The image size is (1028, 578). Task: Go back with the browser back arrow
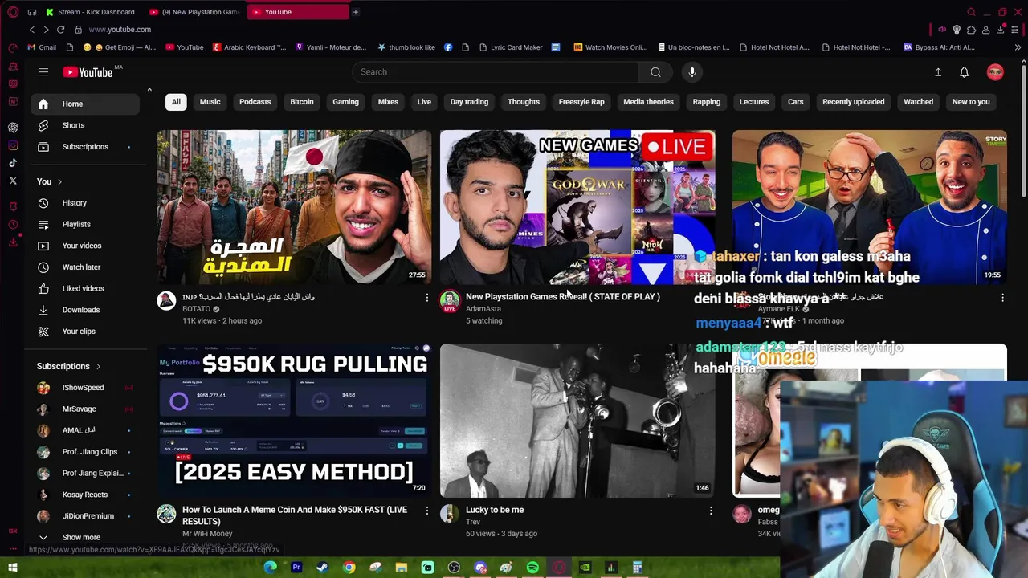click(x=32, y=30)
